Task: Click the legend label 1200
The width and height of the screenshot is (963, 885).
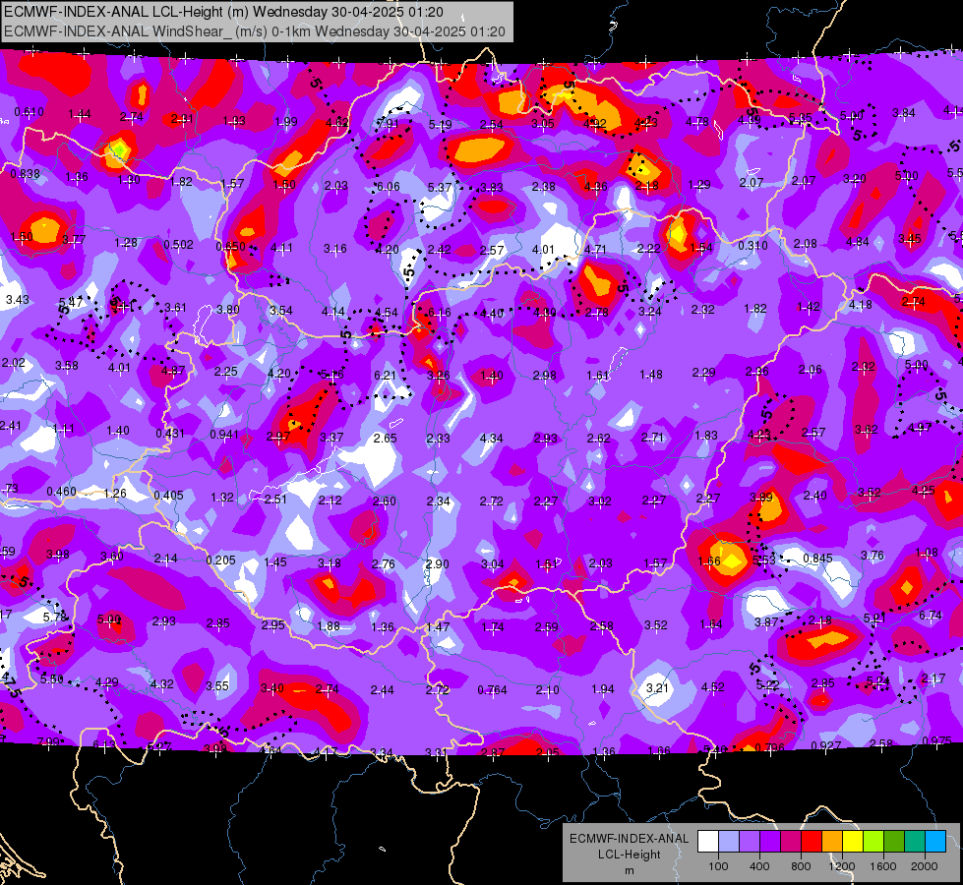Action: 841,866
